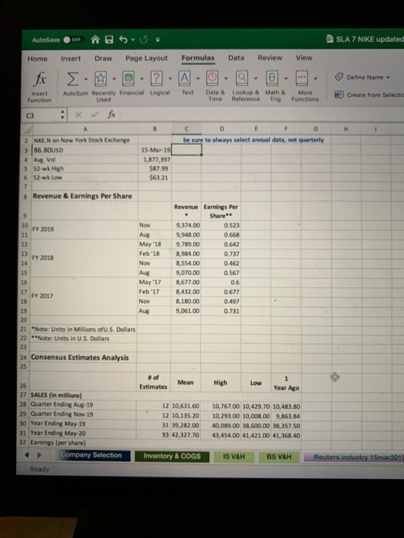The image size is (404, 538).
Task: Expand the Lookup & Reference dropdown arrow
Action: (255, 78)
